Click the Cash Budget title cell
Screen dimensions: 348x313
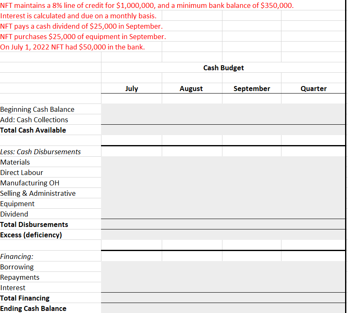[x=223, y=68]
